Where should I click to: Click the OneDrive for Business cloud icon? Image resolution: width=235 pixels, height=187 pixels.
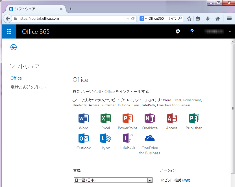(x=150, y=138)
